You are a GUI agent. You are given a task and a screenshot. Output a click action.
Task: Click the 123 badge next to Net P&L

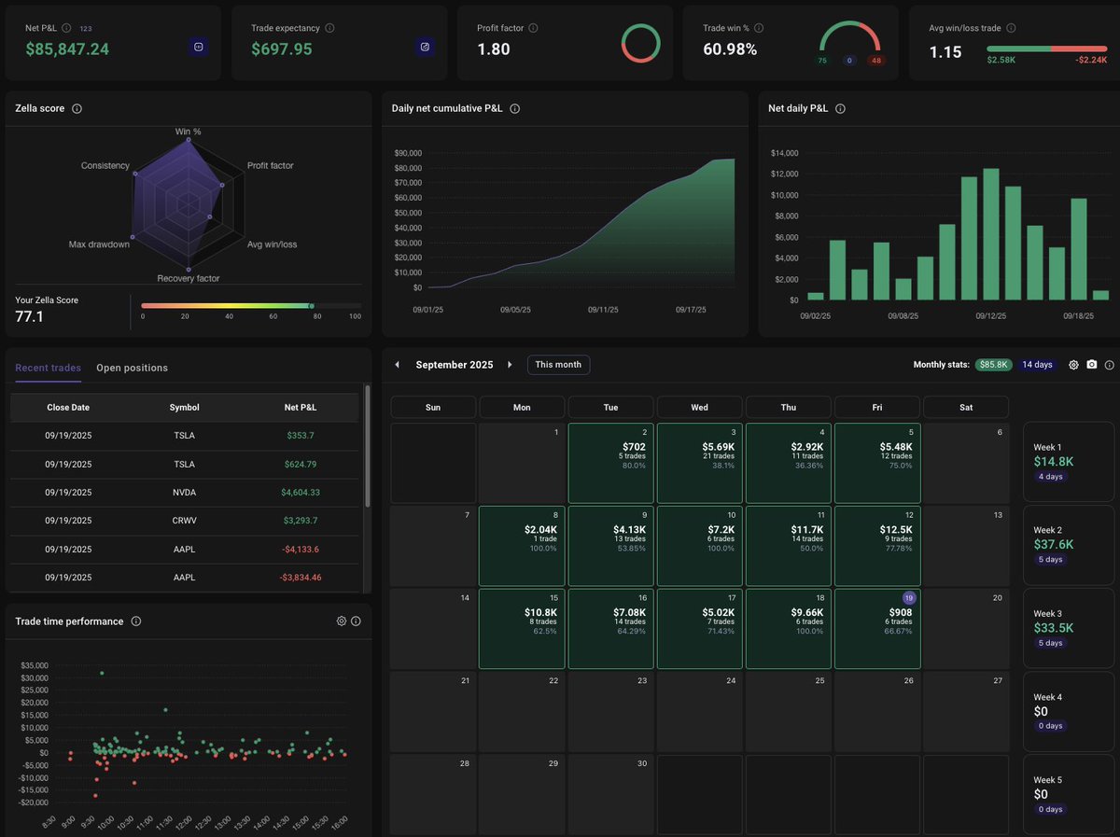tap(86, 28)
